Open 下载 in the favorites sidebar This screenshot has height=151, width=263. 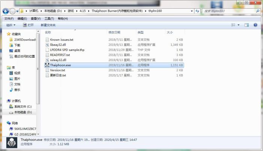point(17,45)
